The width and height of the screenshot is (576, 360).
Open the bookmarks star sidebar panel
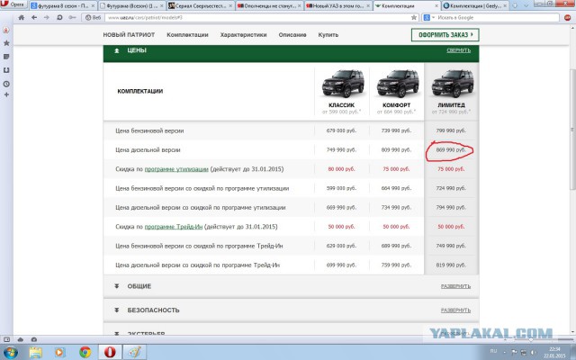(x=6, y=43)
